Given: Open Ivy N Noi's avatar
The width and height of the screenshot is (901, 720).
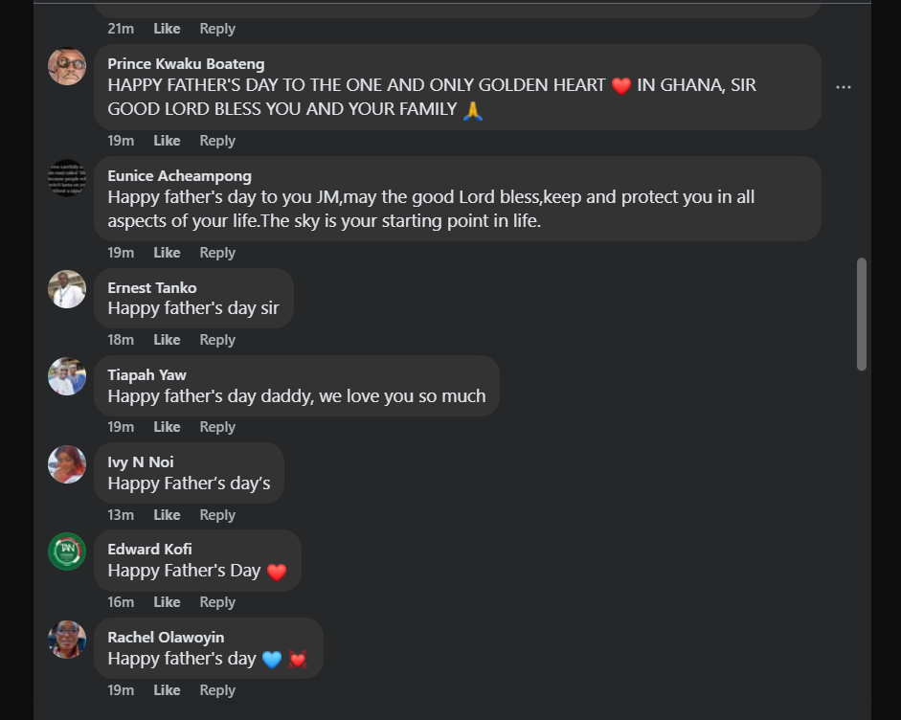Looking at the screenshot, I should 67,464.
